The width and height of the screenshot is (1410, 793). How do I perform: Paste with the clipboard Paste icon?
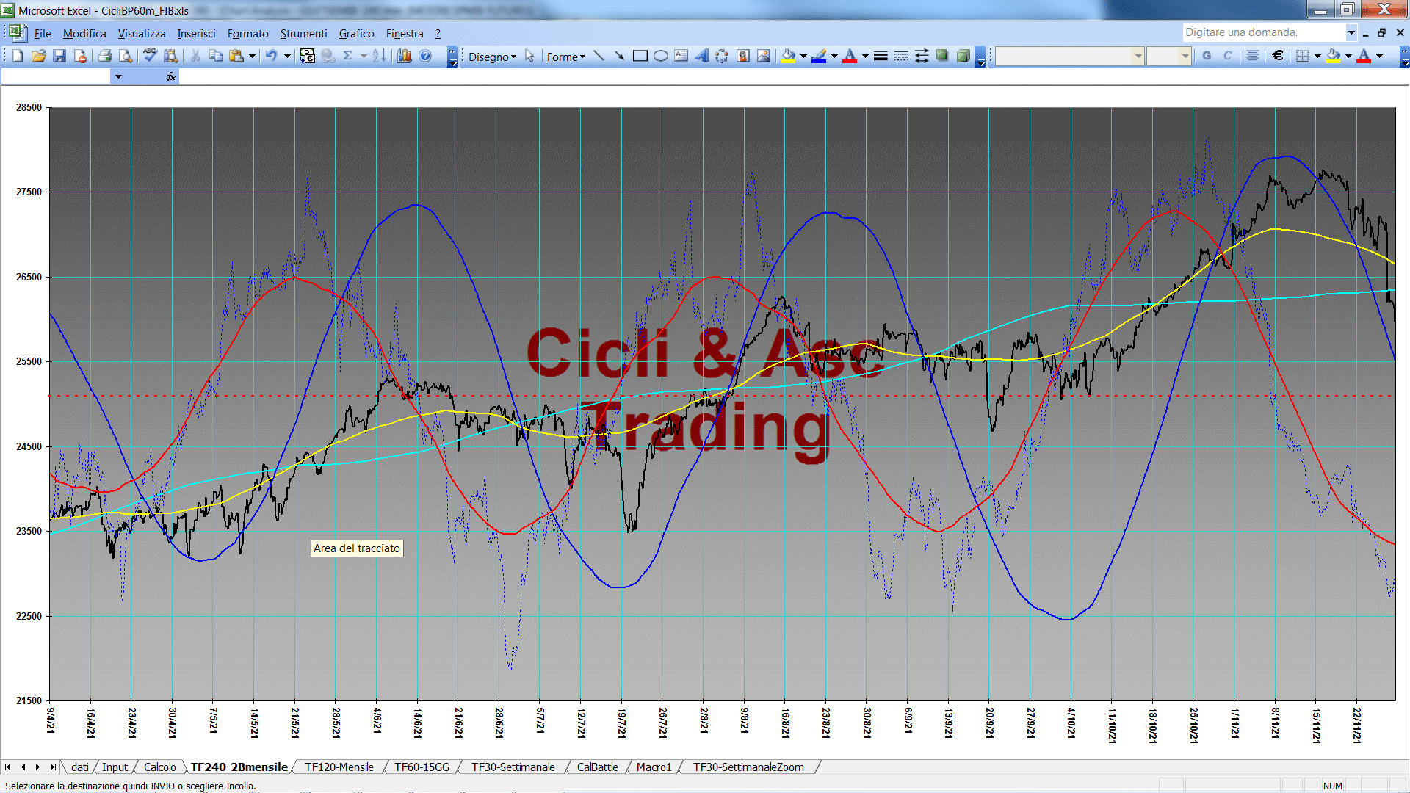[236, 56]
